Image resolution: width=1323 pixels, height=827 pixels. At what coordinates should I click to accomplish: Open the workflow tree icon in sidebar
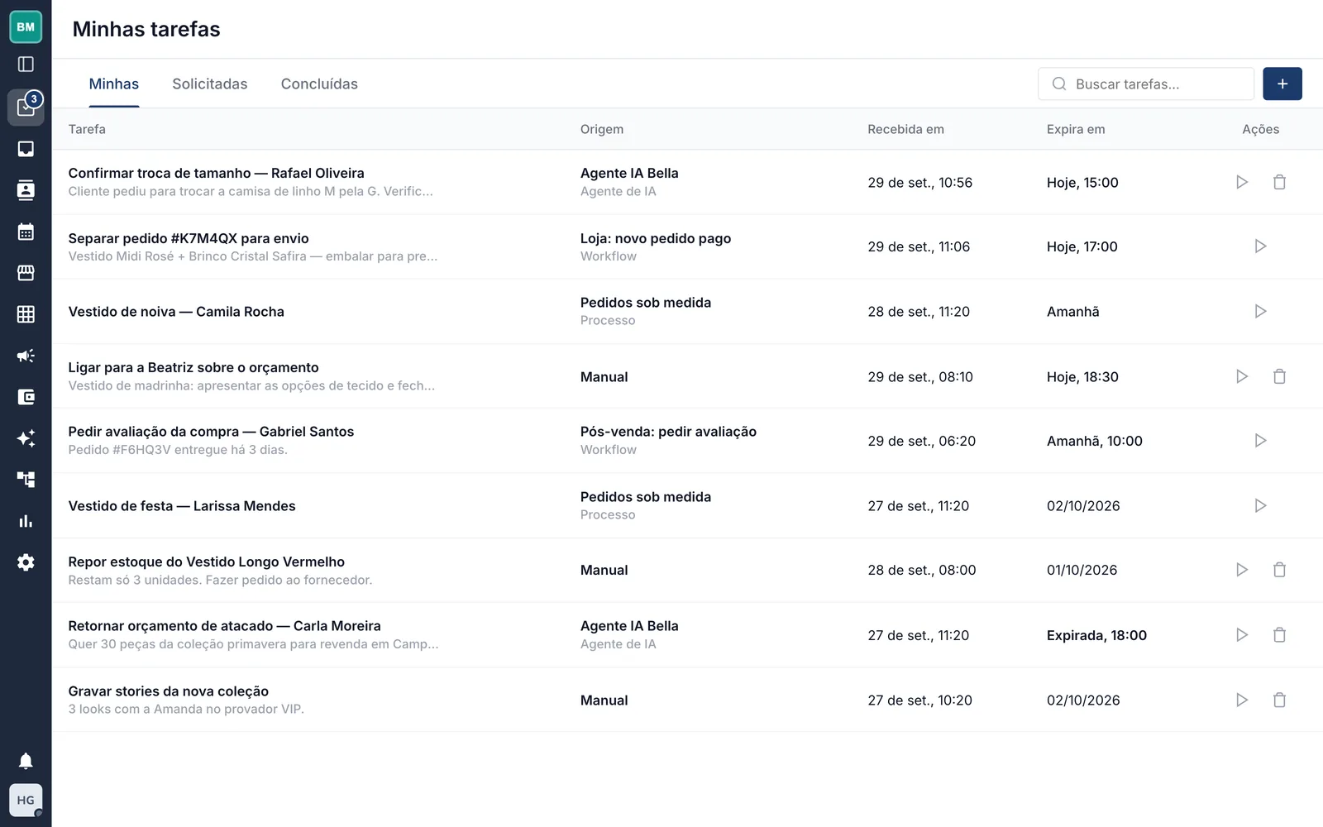point(26,480)
